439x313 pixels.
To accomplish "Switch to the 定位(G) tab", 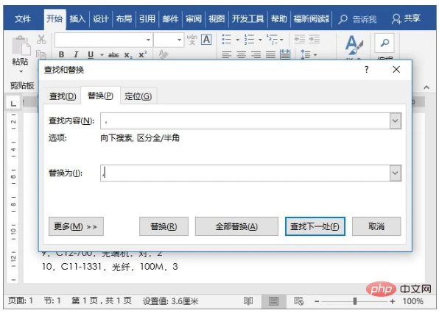I will point(138,96).
